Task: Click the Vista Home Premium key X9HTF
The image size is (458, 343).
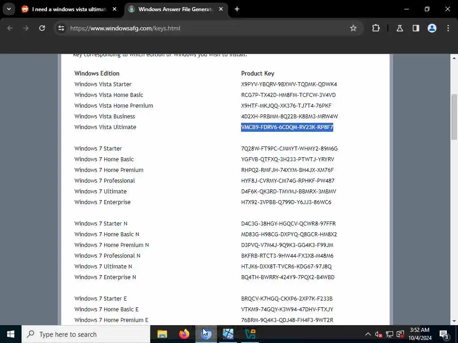Action: coord(286,105)
